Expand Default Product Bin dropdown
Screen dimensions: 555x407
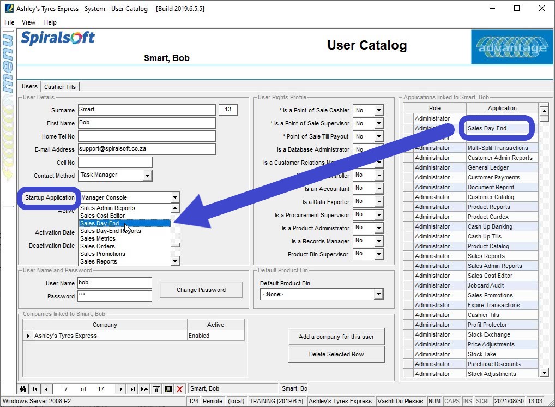(378, 294)
